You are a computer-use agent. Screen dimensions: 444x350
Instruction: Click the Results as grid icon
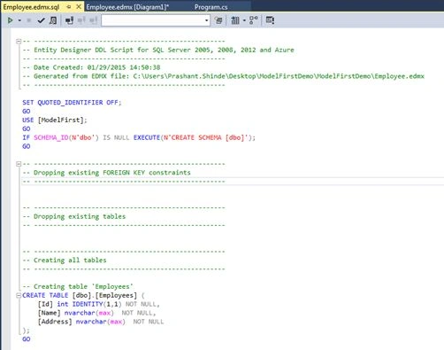click(235, 20)
